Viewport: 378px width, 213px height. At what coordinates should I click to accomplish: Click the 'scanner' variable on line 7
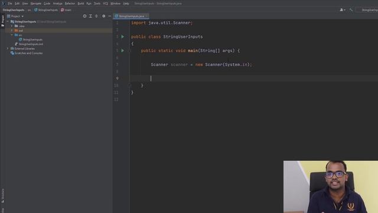[179, 64]
